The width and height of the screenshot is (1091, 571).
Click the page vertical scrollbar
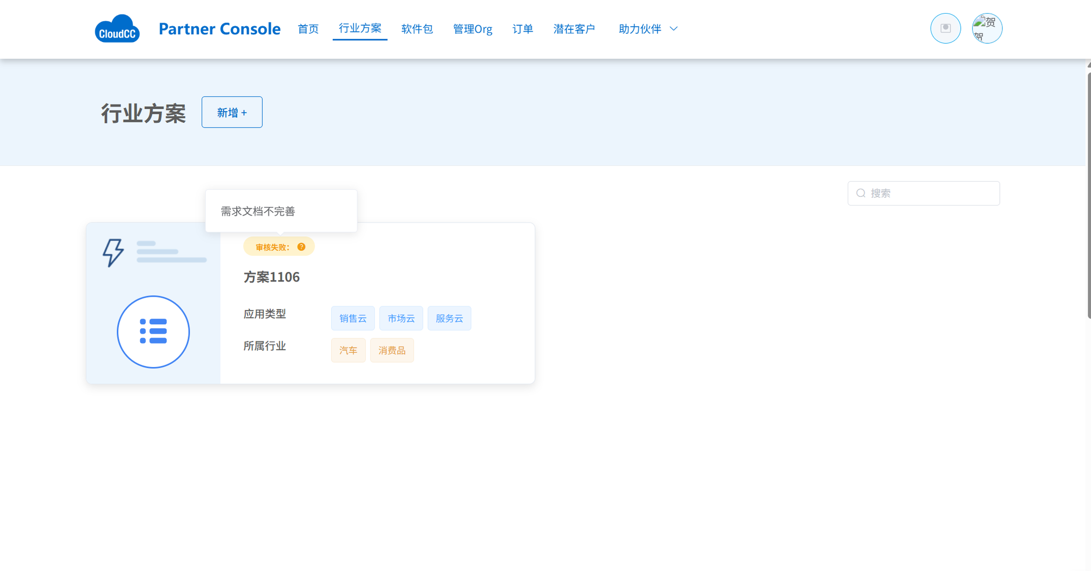(x=1088, y=191)
